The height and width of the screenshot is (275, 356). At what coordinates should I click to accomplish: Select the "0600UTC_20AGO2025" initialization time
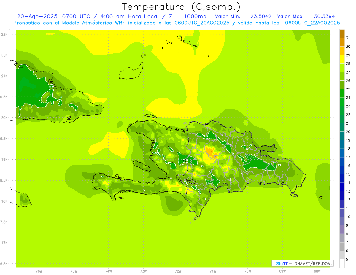coord(202,23)
